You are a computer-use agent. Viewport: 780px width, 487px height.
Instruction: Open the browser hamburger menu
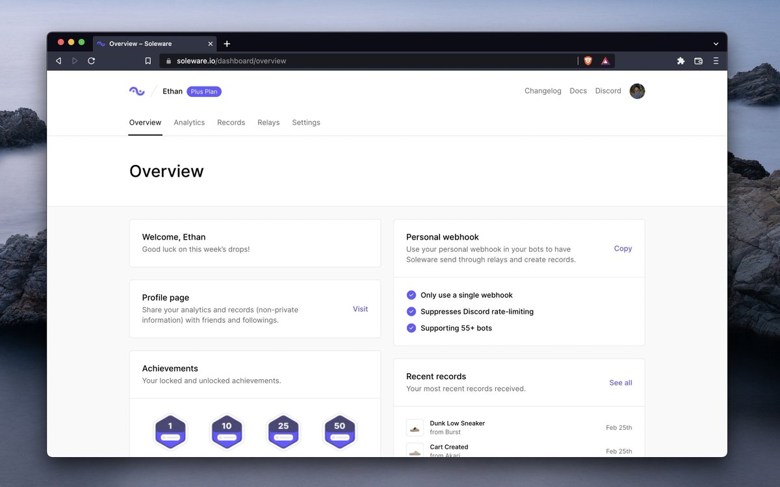[x=716, y=60]
